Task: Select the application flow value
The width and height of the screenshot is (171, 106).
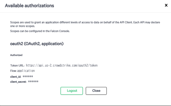Action: (26, 71)
